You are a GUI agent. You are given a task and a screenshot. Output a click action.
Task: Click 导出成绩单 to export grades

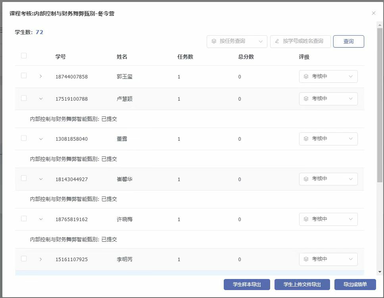point(355,285)
